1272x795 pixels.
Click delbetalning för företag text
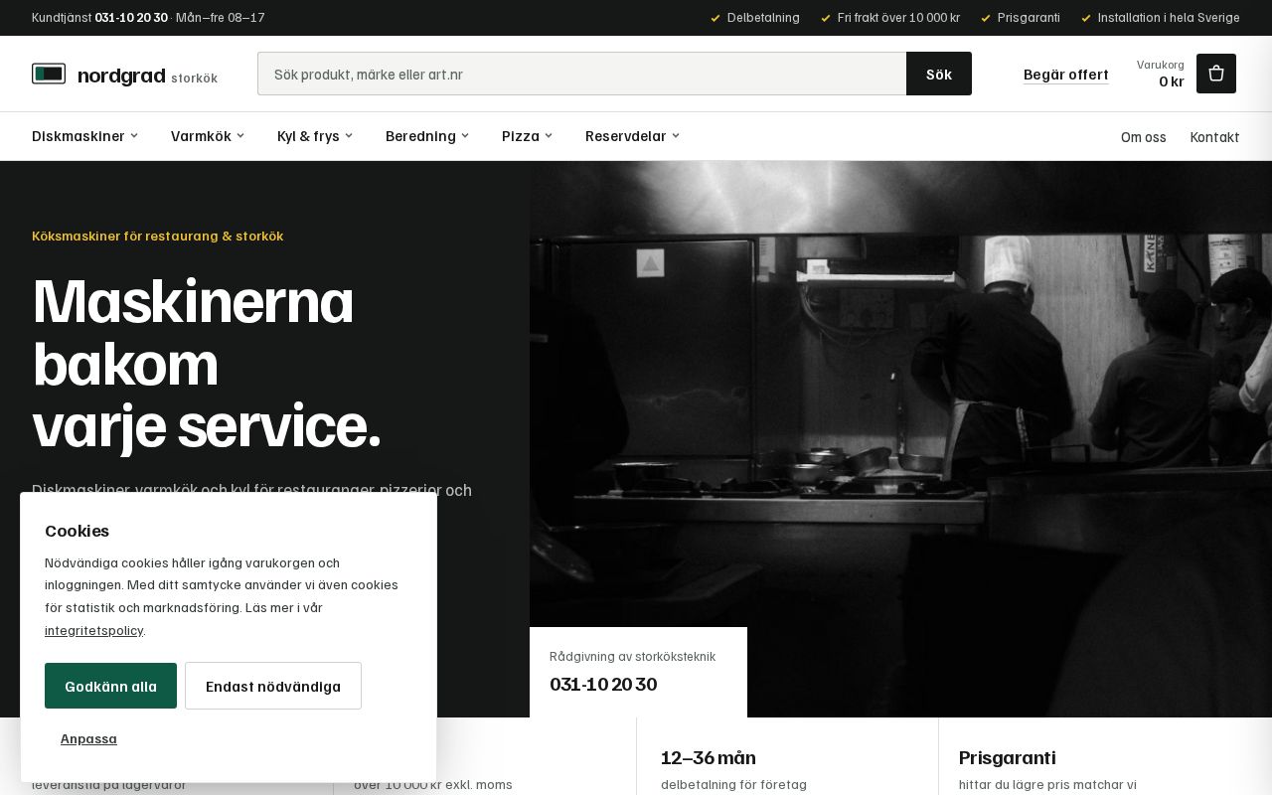click(x=733, y=785)
